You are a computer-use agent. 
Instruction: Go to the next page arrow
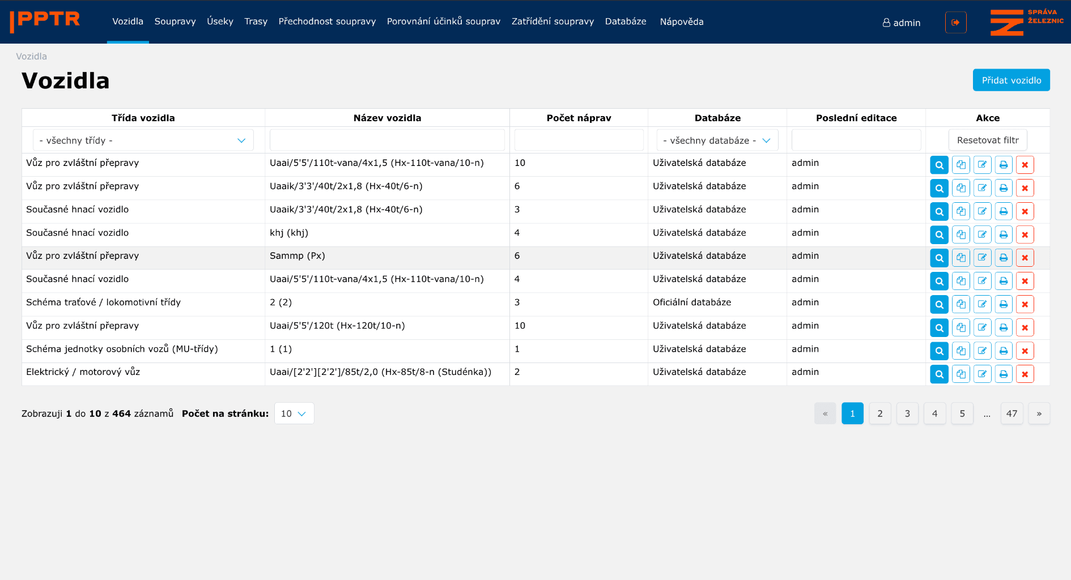pos(1039,413)
